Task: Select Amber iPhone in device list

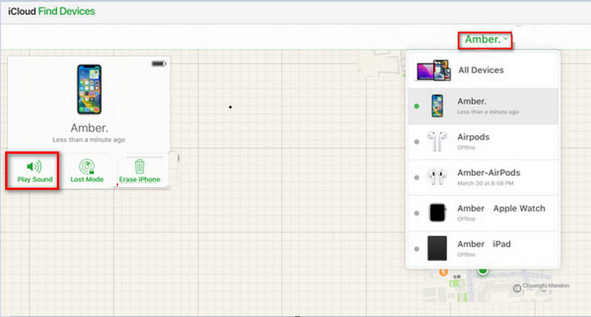Action: [483, 106]
